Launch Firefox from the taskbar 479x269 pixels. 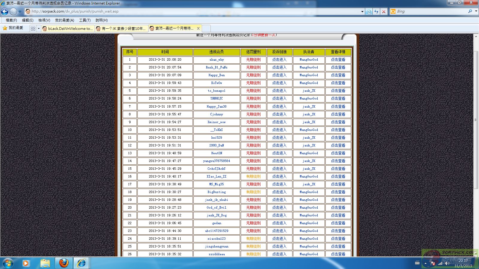pos(63,263)
